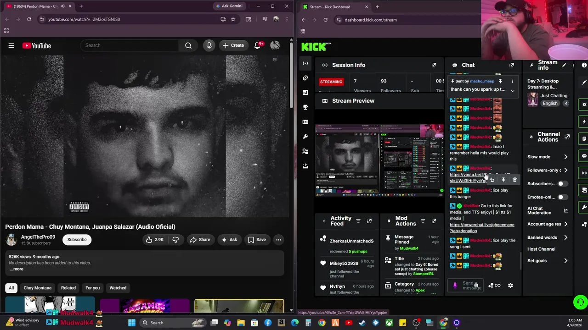Click the Ask button under video

(x=229, y=240)
